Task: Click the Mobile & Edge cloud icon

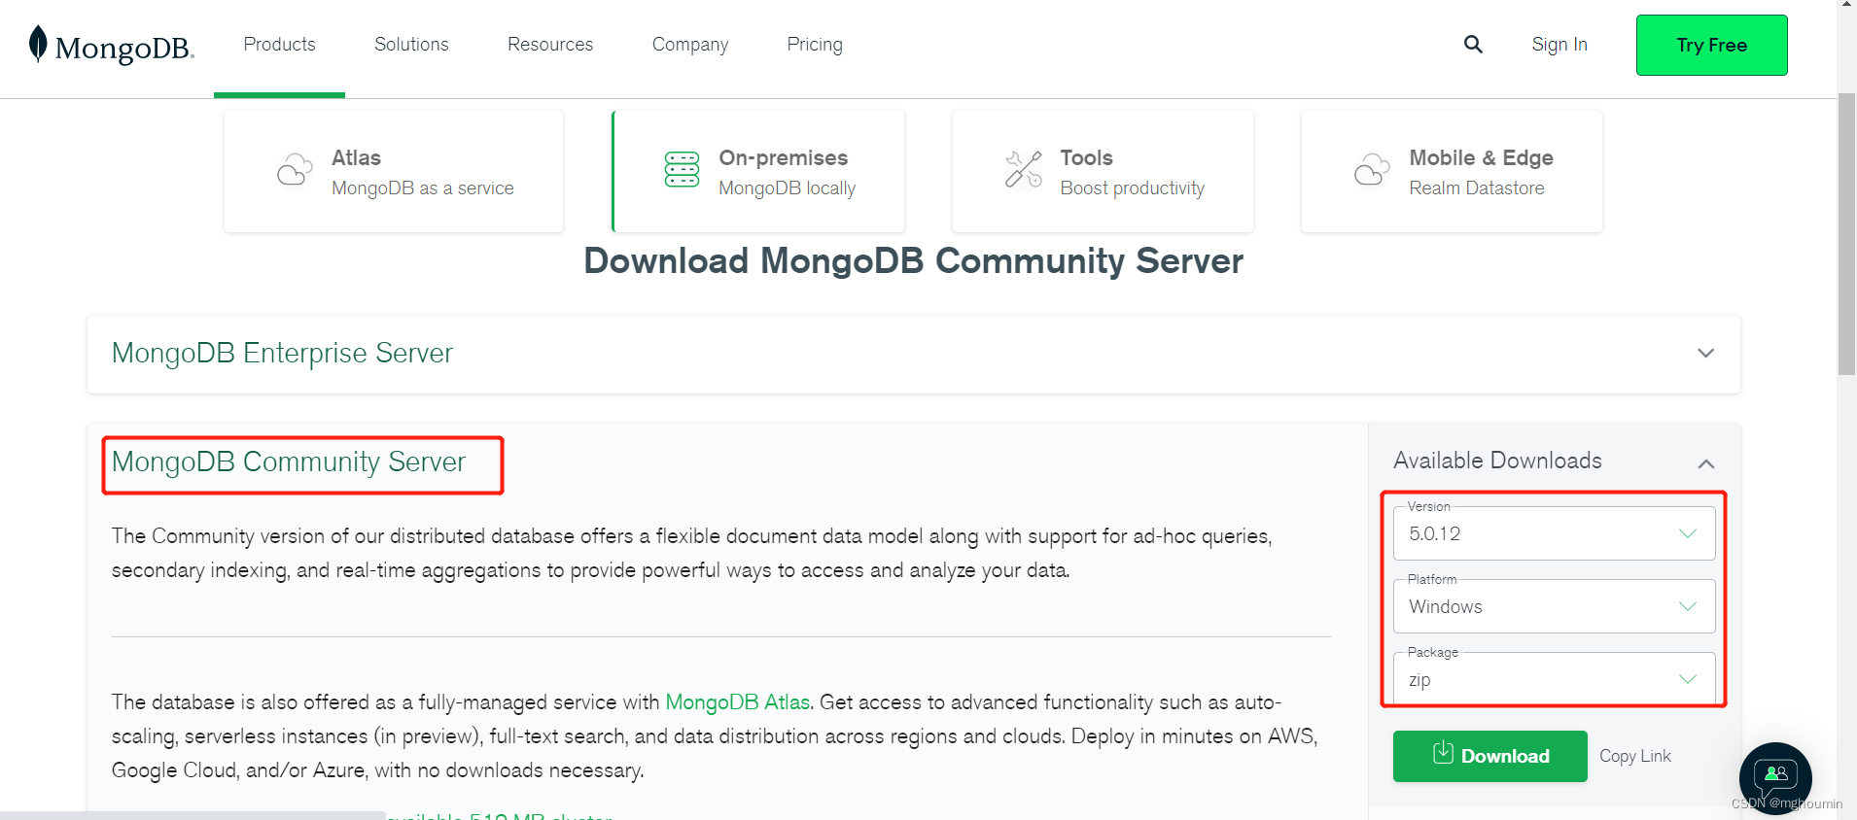Action: [1372, 170]
